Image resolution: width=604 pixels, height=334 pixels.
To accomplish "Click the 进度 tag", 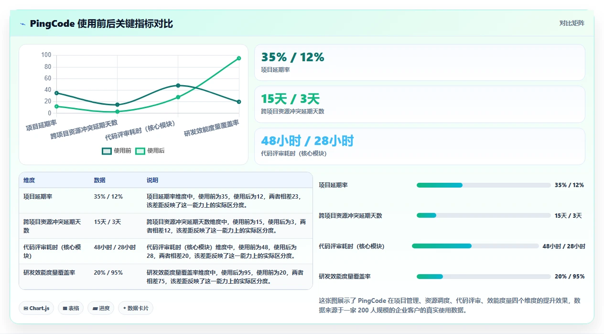I will click(x=101, y=308).
